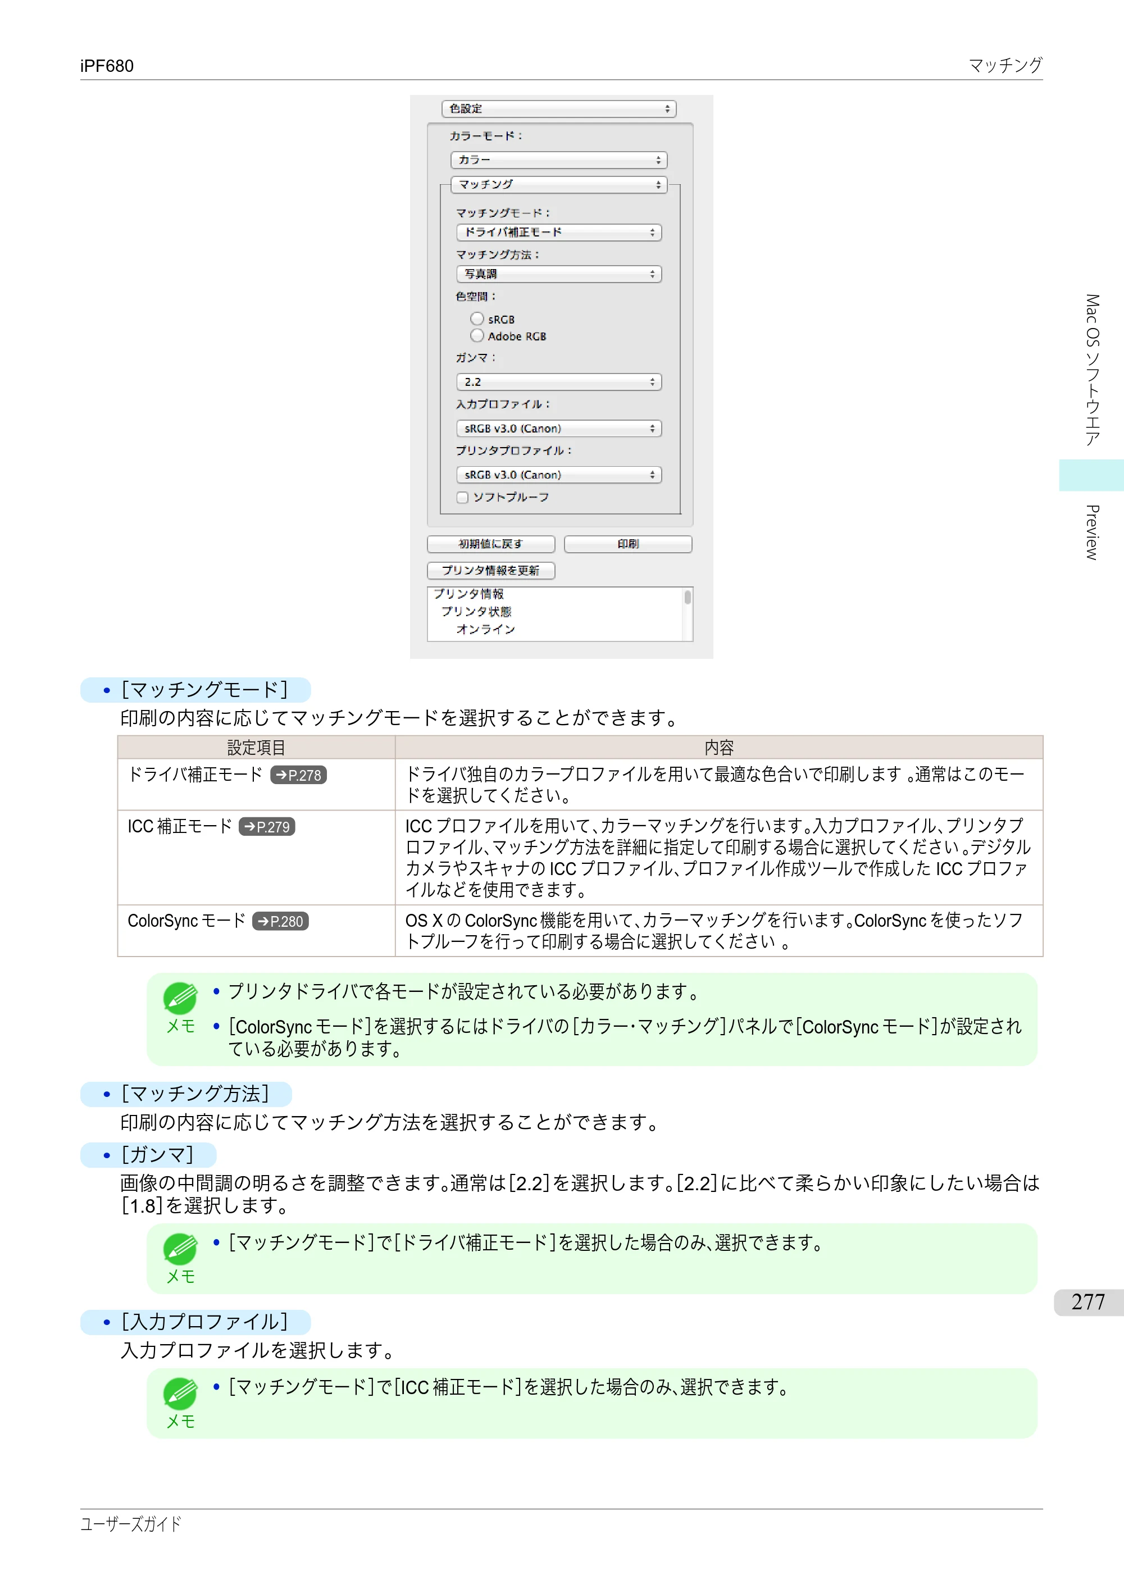
Task: Click the 内容 table column header
Action: pyautogui.click(x=719, y=748)
